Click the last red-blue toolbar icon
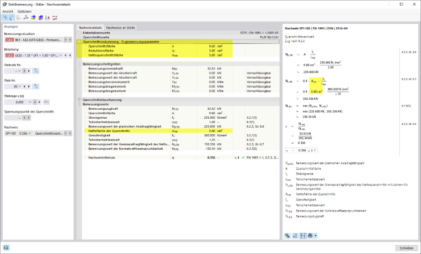 point(55,18)
